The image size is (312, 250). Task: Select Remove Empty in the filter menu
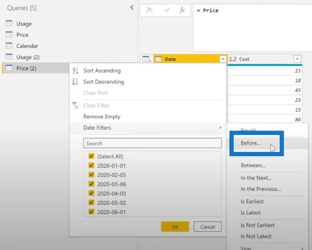pyautogui.click(x=148, y=116)
